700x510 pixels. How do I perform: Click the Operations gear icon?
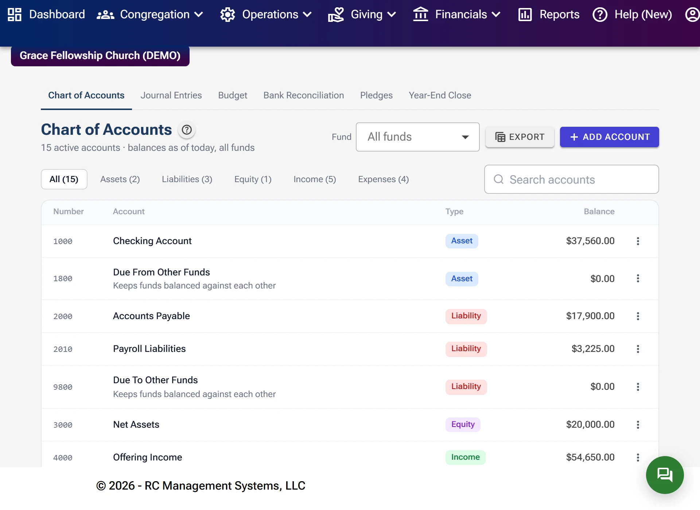(227, 15)
